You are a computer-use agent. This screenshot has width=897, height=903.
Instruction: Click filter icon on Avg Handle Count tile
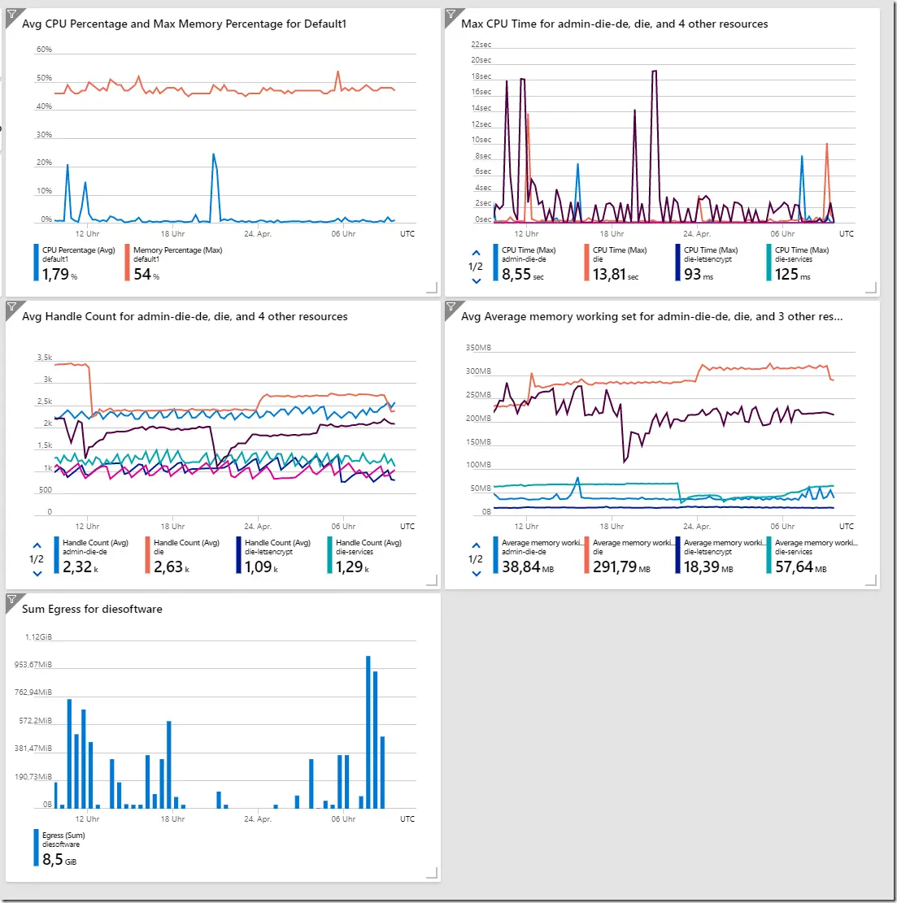pos(11,307)
